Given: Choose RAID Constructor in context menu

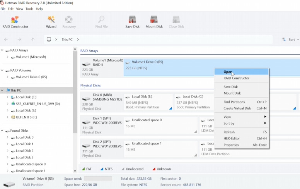Looking at the screenshot, I should (x=242, y=78).
